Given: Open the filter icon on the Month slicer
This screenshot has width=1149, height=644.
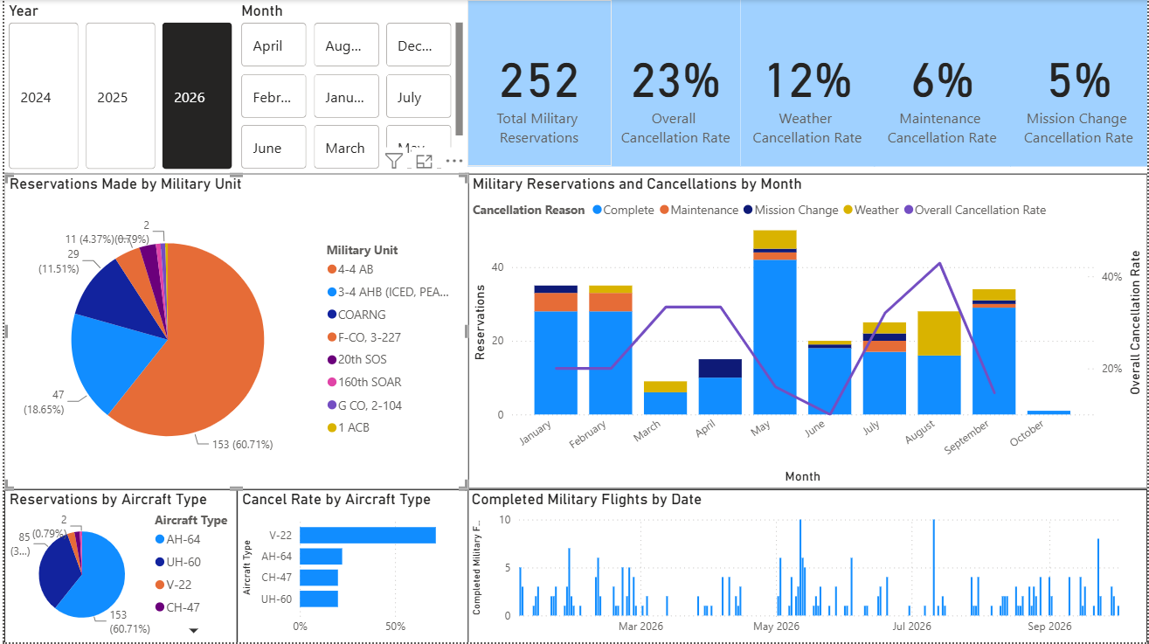Looking at the screenshot, I should click(x=394, y=160).
